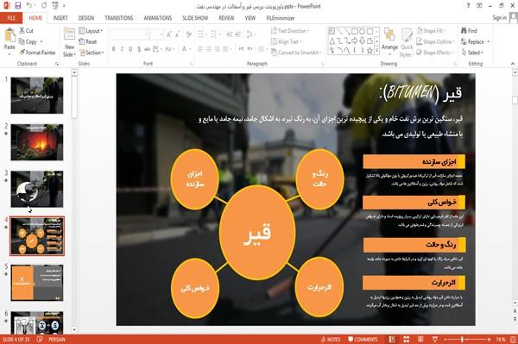Screen dimensions: 518x344
Task: Open Shape Fill options
Action: 431,31
